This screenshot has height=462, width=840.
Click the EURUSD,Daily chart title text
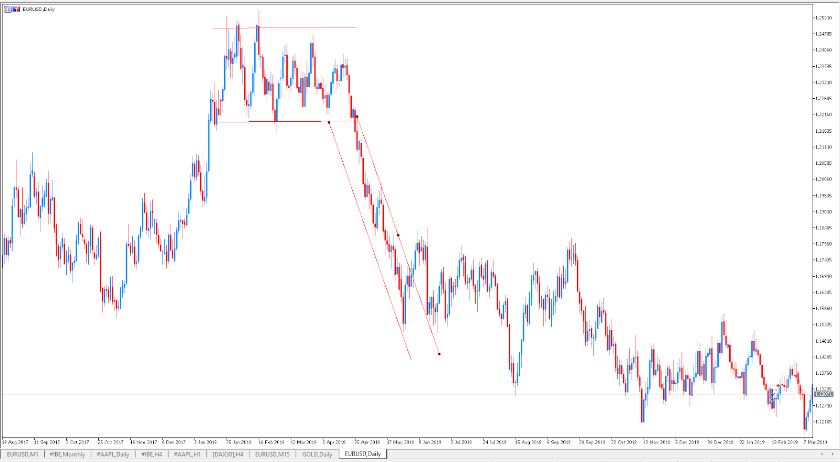coord(38,9)
